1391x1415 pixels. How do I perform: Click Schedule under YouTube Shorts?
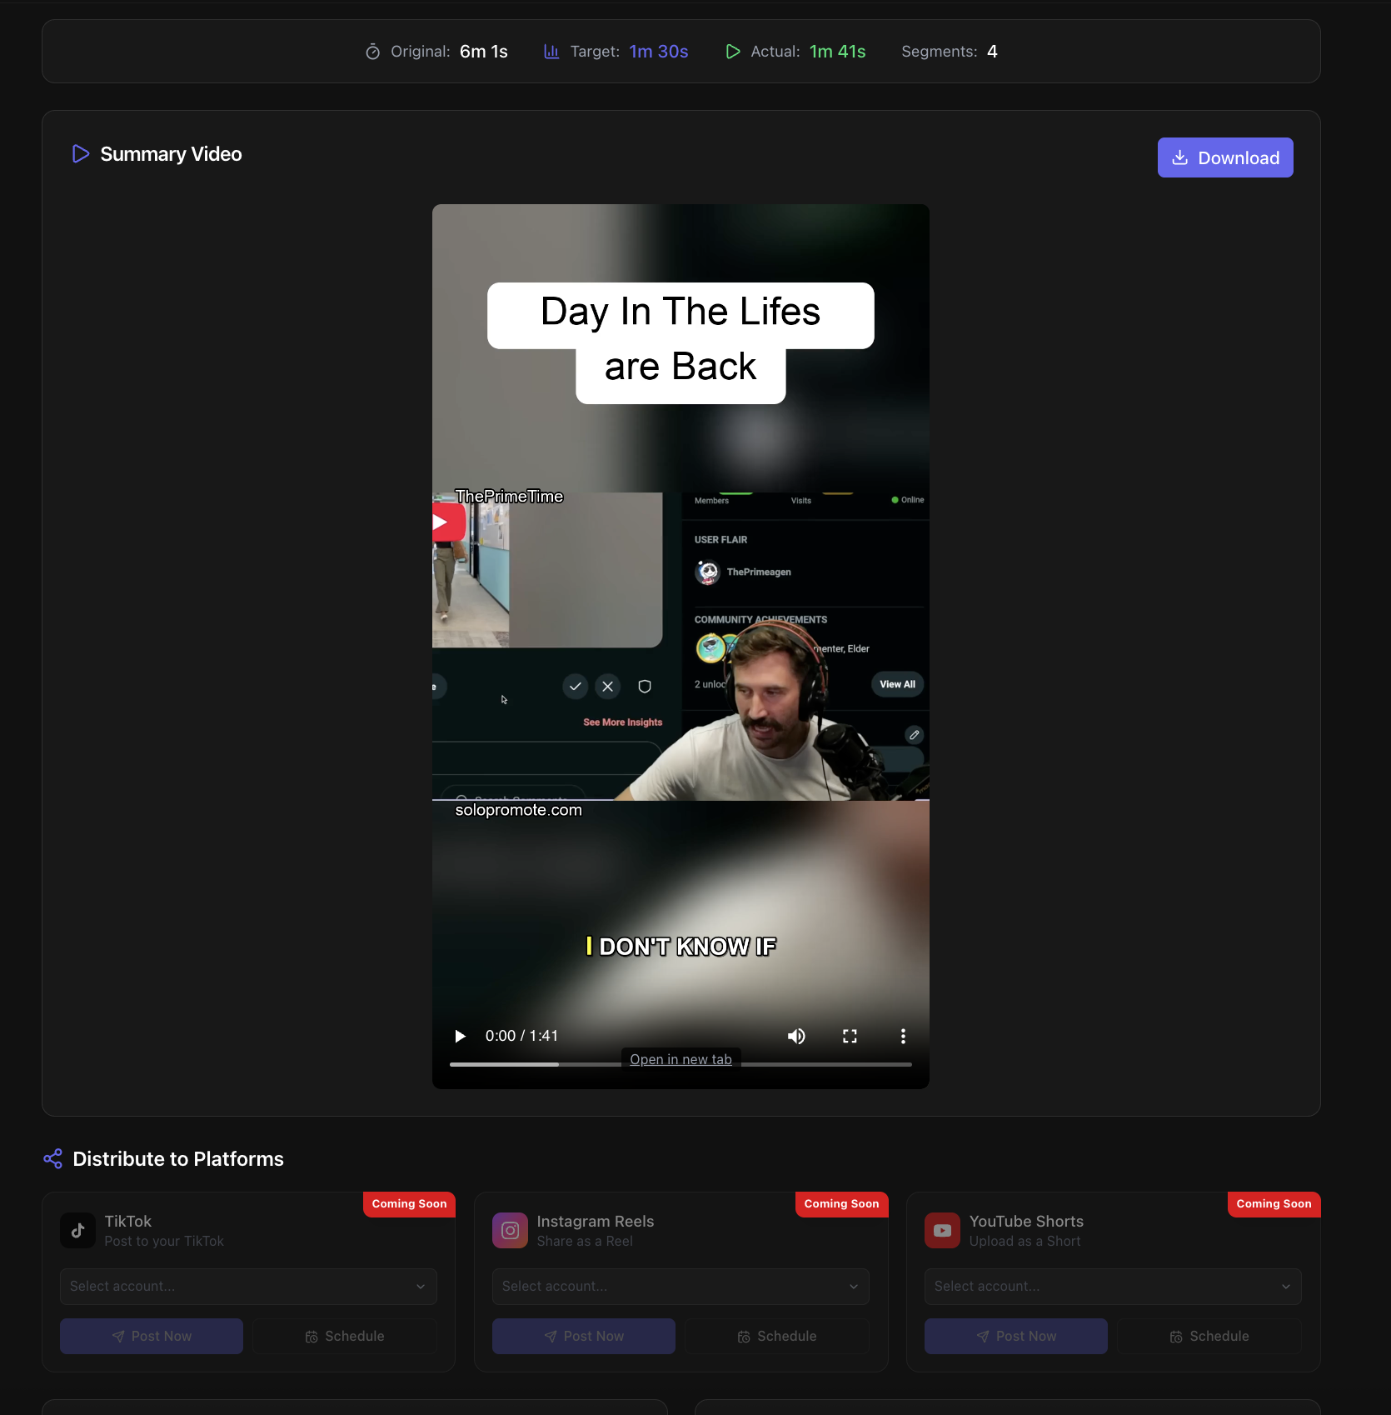pyautogui.click(x=1209, y=1335)
